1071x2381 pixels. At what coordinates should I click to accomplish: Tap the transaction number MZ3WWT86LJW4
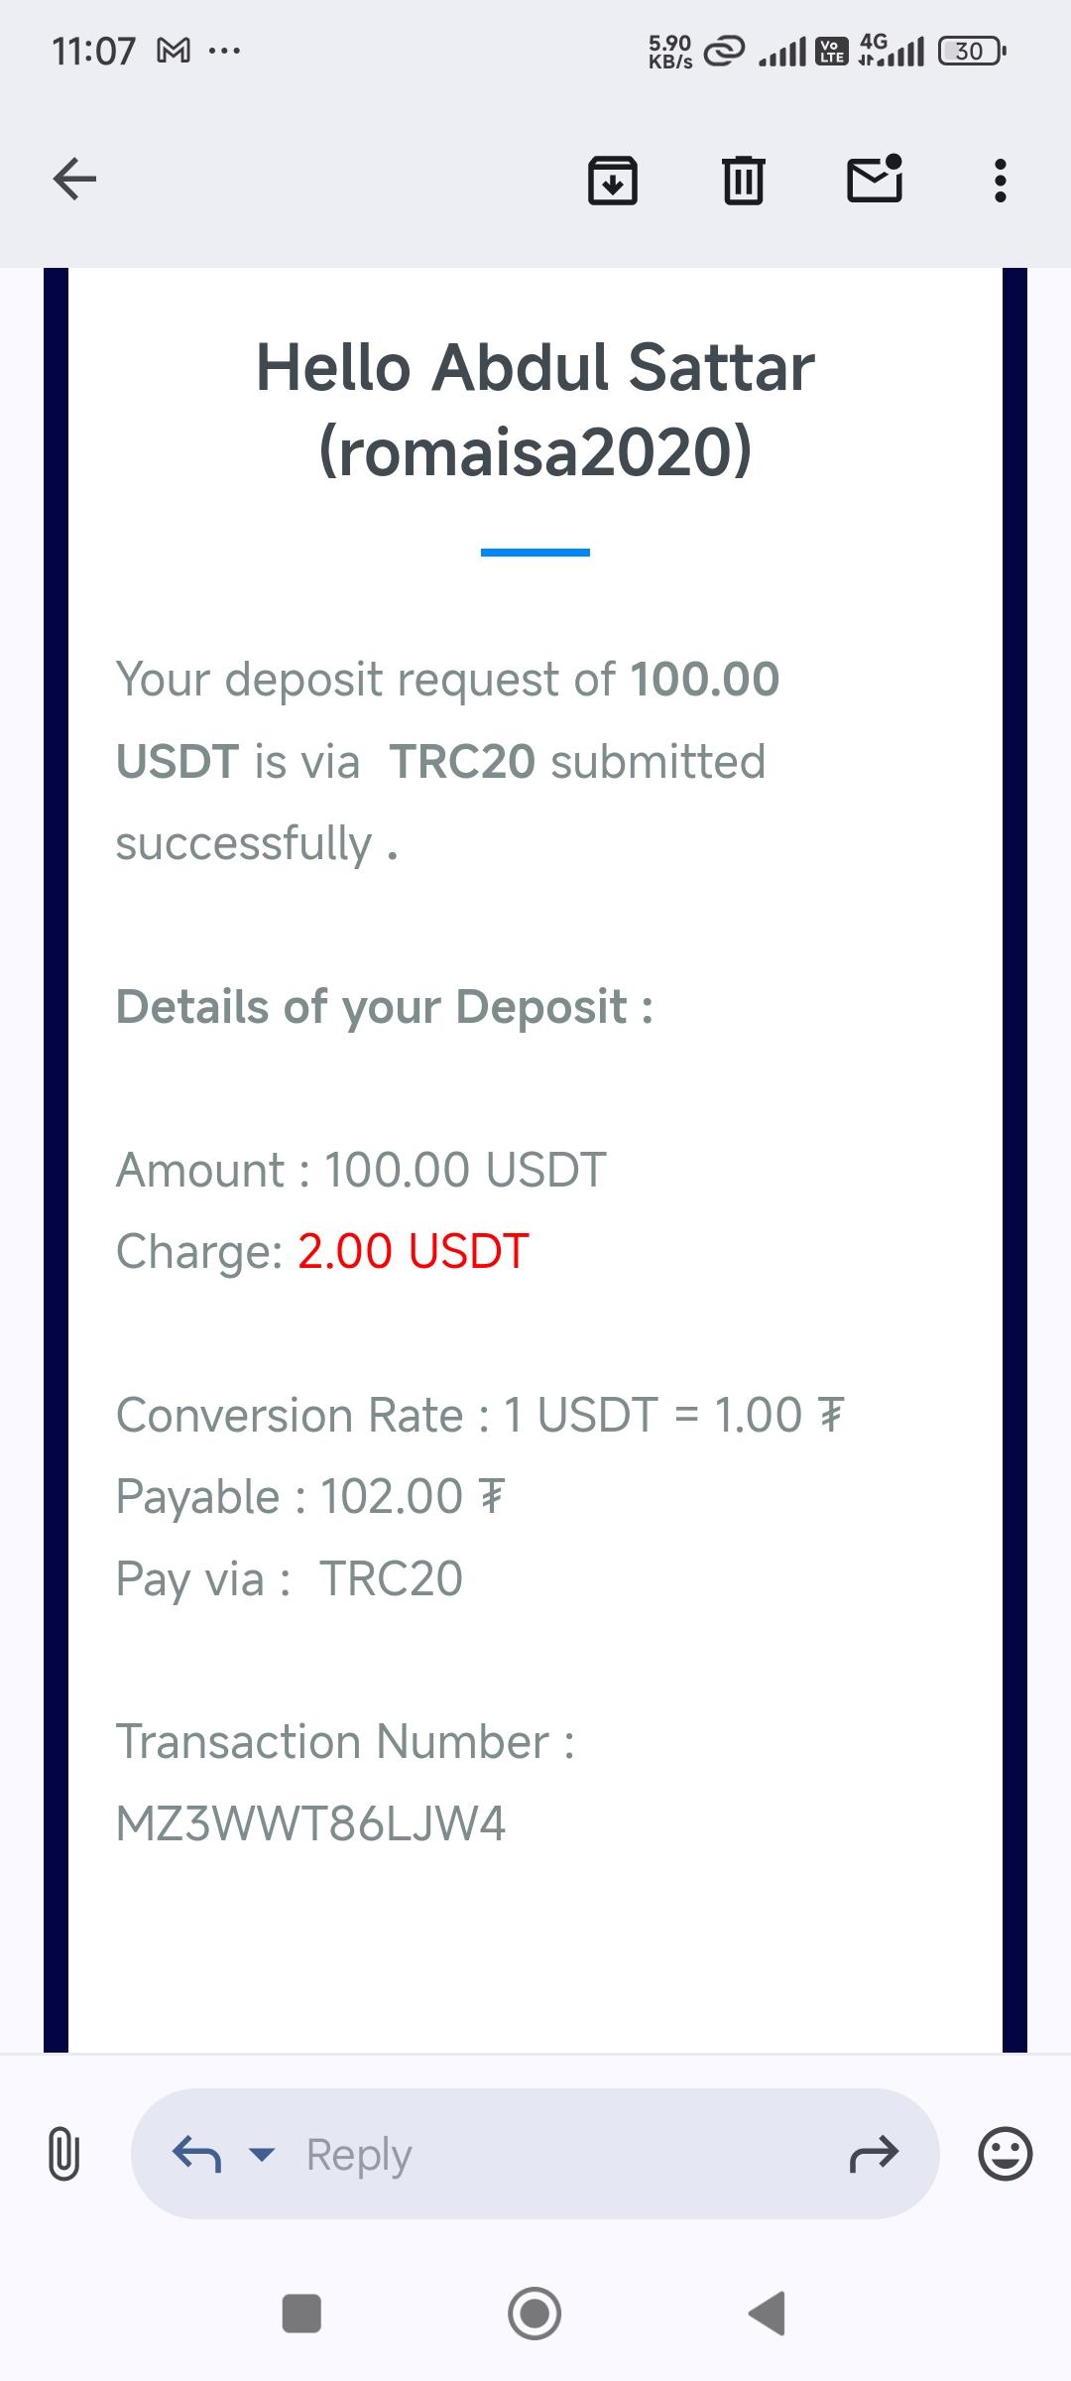(x=310, y=1823)
